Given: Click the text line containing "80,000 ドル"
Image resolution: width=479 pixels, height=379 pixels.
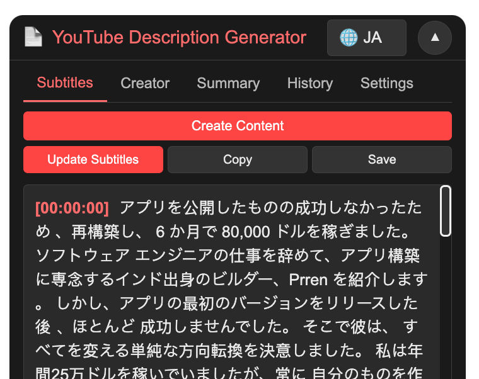Looking at the screenshot, I should coord(224,232).
